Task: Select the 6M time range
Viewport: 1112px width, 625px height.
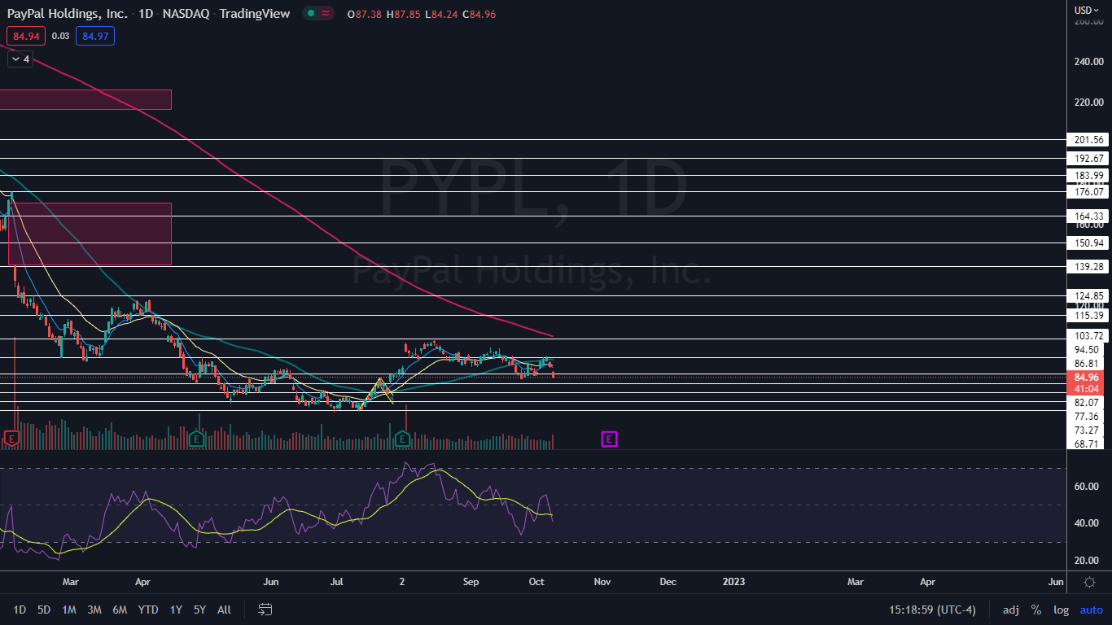Action: pyautogui.click(x=120, y=610)
